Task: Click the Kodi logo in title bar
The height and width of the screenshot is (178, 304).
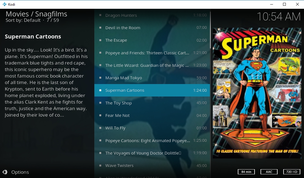Action: coord(5,4)
